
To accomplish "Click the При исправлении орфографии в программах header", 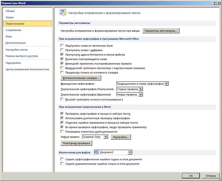I will click(x=99, y=39).
